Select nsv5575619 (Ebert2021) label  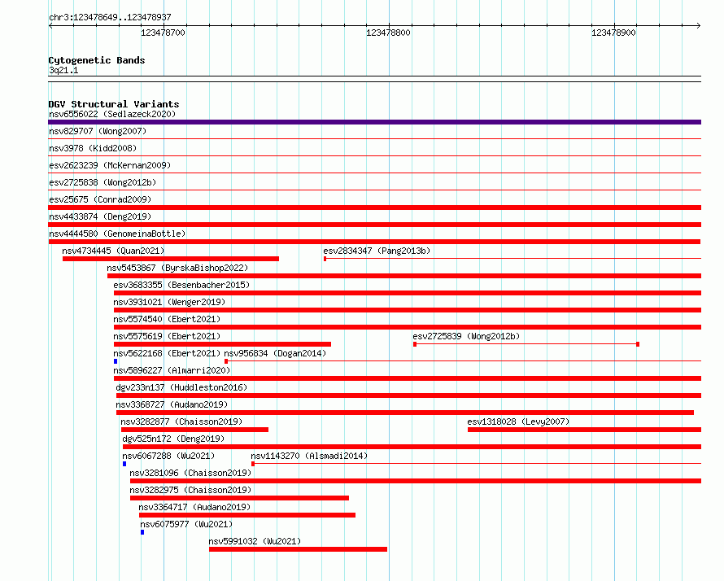(167, 336)
